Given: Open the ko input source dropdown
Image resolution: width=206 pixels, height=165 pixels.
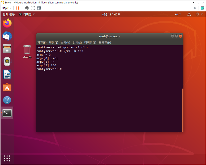Looking at the screenshot, I should 178,14.
